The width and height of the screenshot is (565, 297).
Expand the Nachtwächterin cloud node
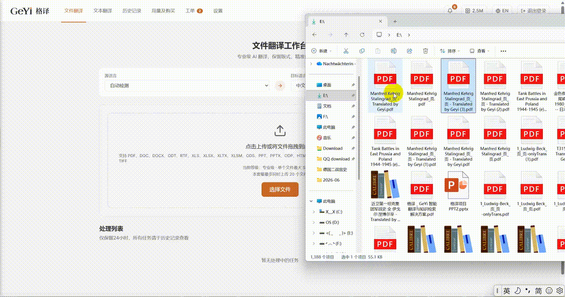pyautogui.click(x=311, y=64)
